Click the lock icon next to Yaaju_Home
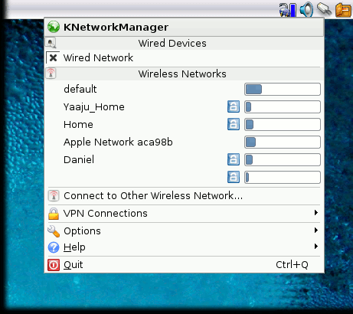 tap(234, 106)
